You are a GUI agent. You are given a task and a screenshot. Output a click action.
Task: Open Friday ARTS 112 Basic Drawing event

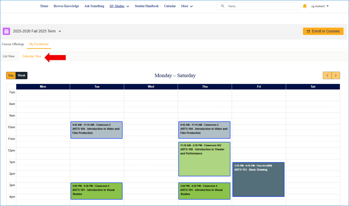(258, 179)
